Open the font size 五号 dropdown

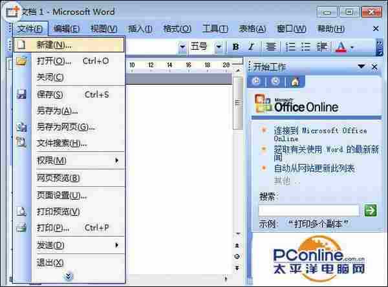point(219,47)
